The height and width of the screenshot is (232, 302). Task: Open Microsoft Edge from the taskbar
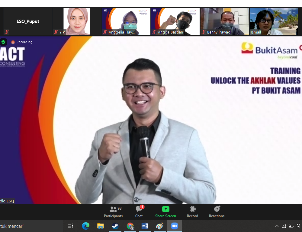(x=86, y=226)
